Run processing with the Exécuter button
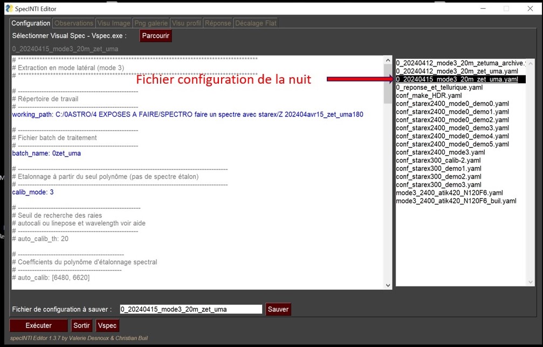Screen dimensions: 543x347 point(39,325)
